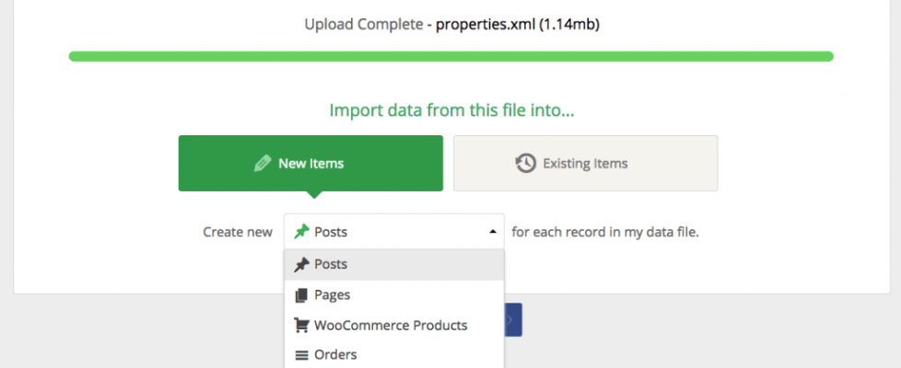Image resolution: width=901 pixels, height=368 pixels.
Task: Choose the Existing Items import button
Action: pyautogui.click(x=586, y=163)
